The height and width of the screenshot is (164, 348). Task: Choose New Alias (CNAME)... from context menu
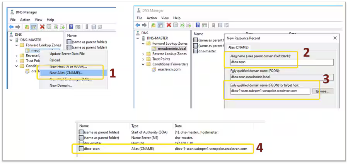tap(73, 73)
